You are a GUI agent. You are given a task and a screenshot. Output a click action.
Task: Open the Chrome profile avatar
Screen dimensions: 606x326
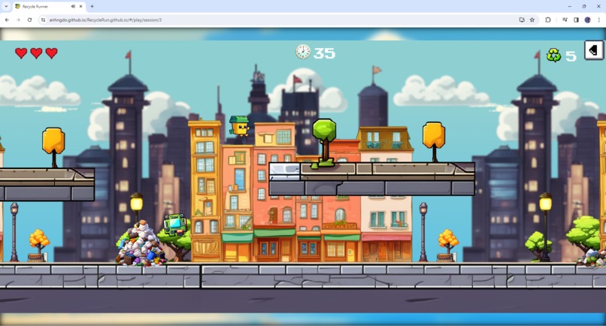click(587, 20)
